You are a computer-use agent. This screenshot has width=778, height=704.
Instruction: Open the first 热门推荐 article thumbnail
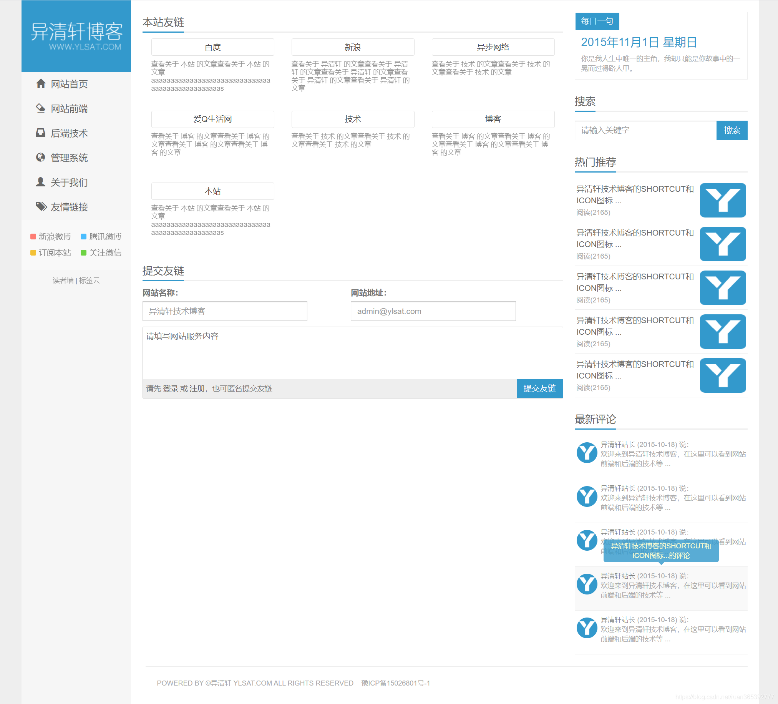723,200
